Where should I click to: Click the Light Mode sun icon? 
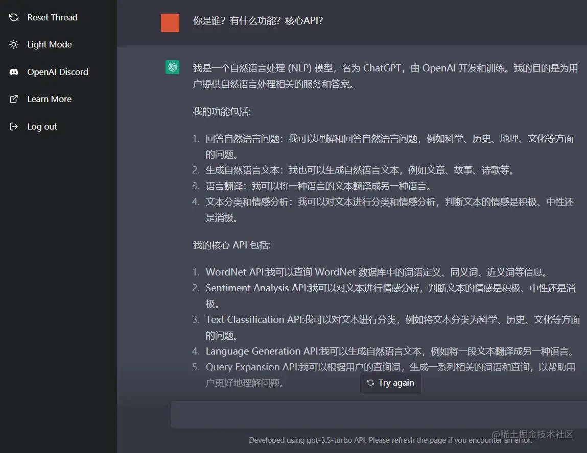(x=14, y=44)
